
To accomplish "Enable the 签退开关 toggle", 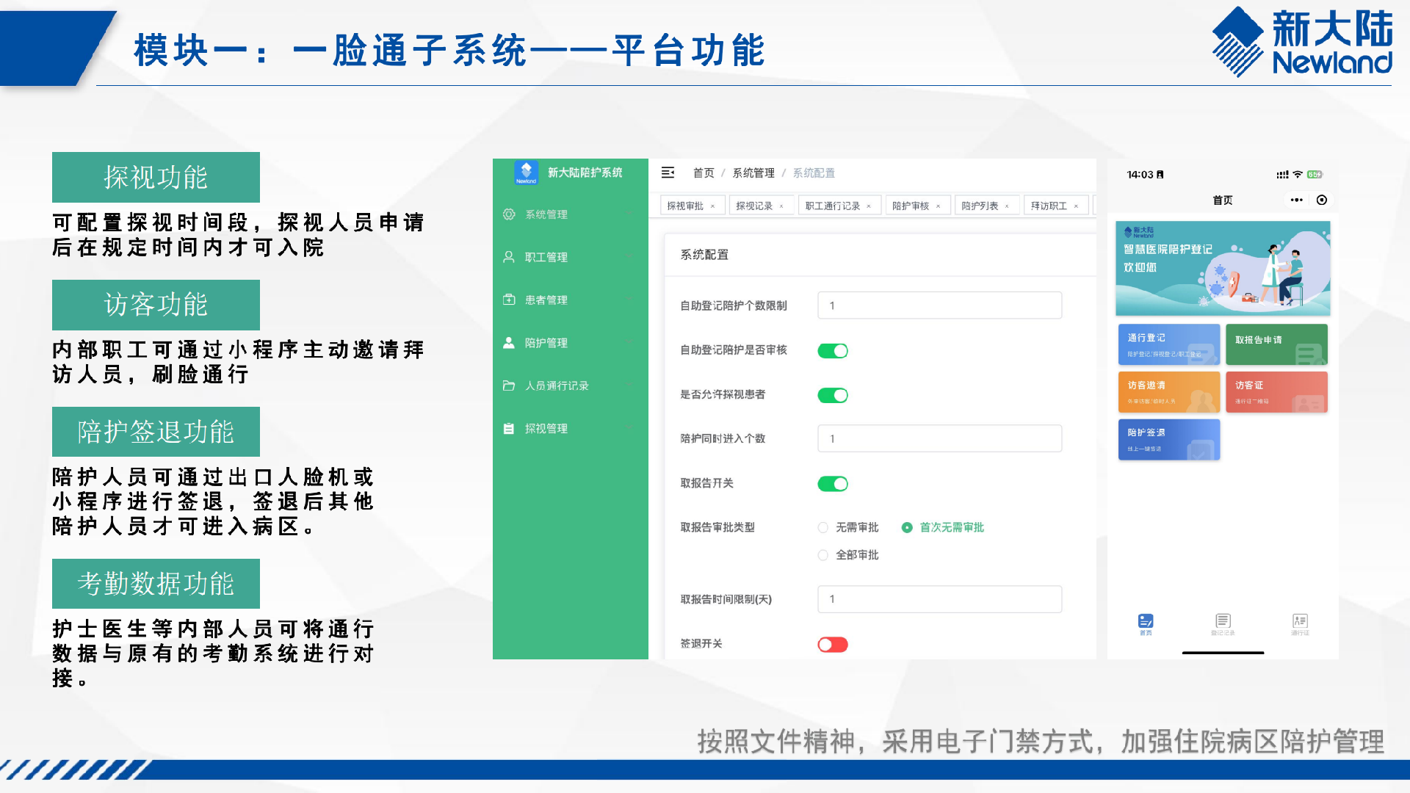I will click(x=833, y=645).
